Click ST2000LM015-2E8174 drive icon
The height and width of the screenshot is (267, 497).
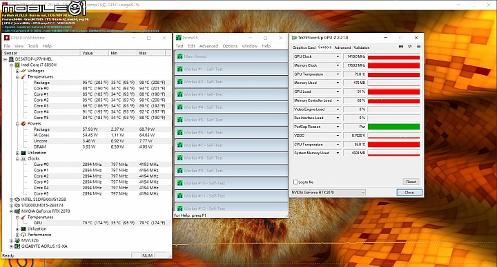17,205
